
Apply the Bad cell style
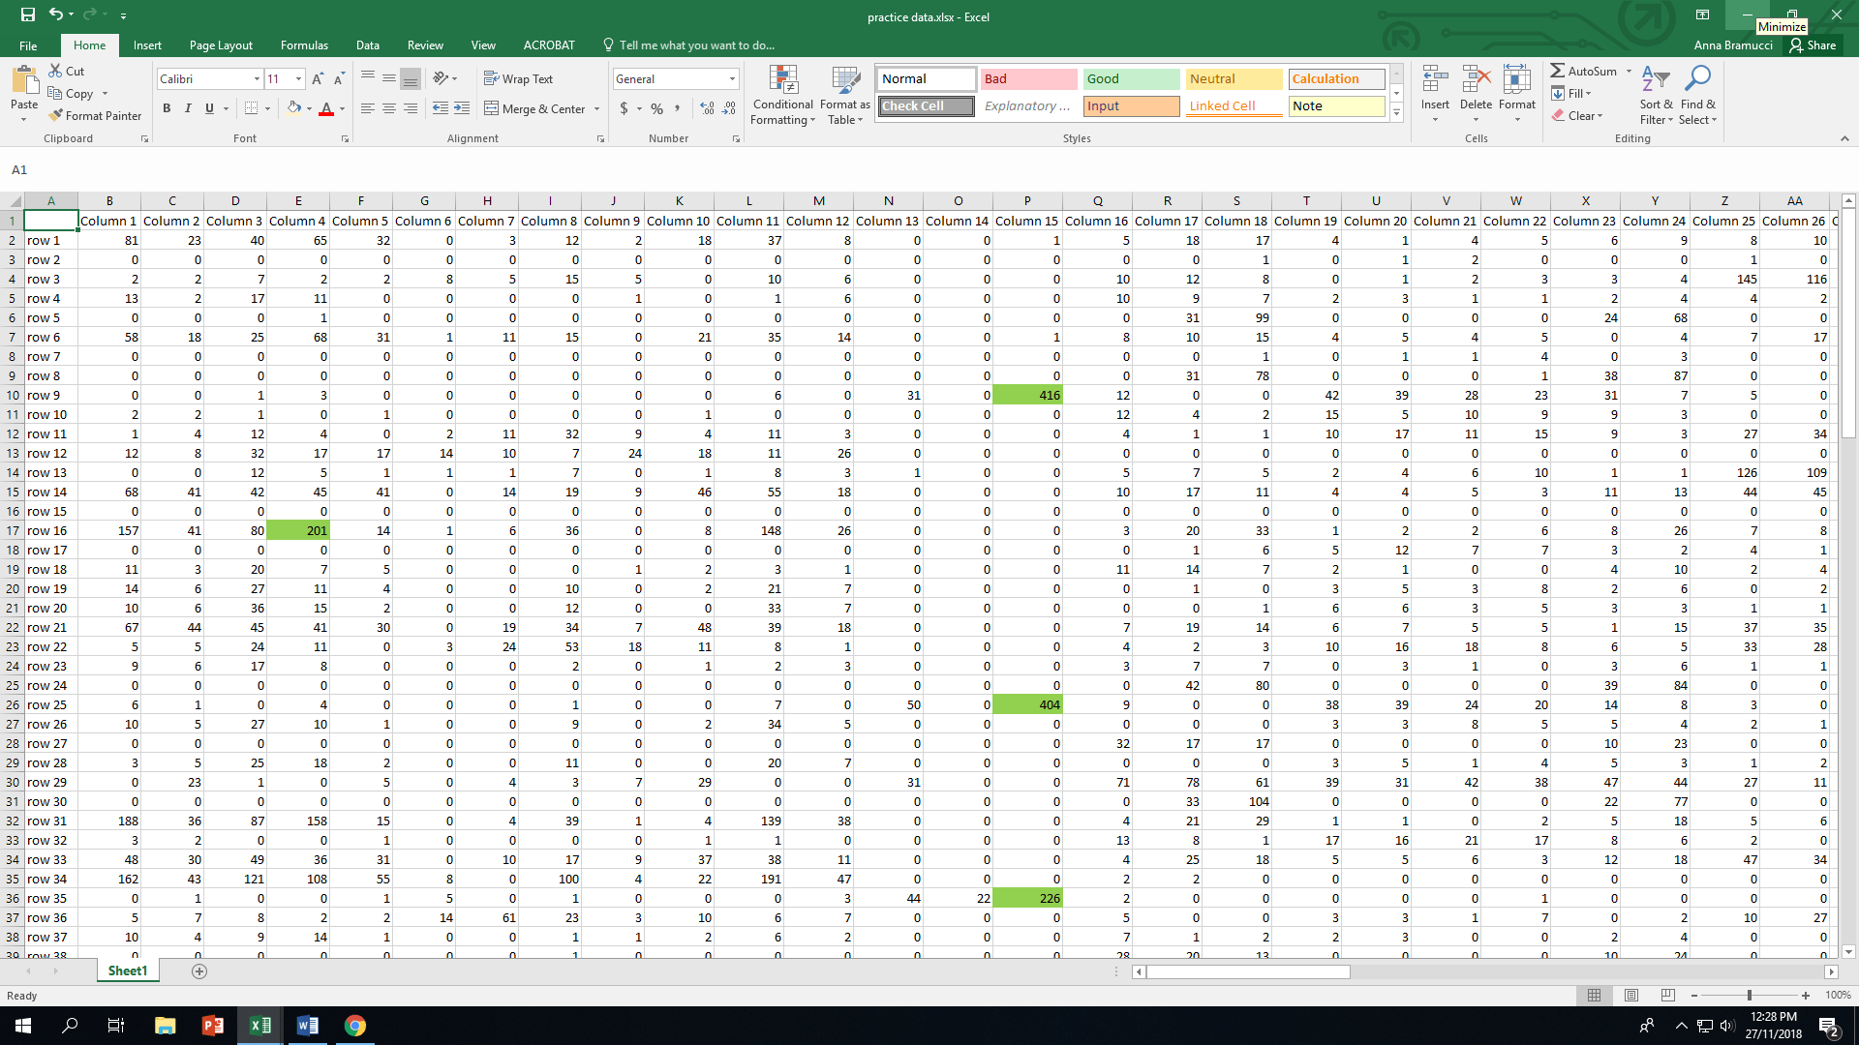1028,78
